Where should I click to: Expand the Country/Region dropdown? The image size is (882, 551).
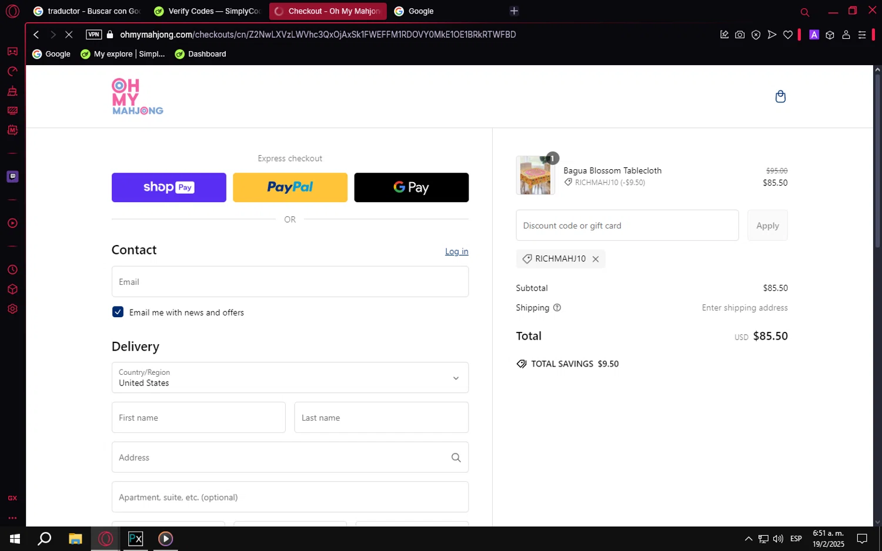(290, 378)
